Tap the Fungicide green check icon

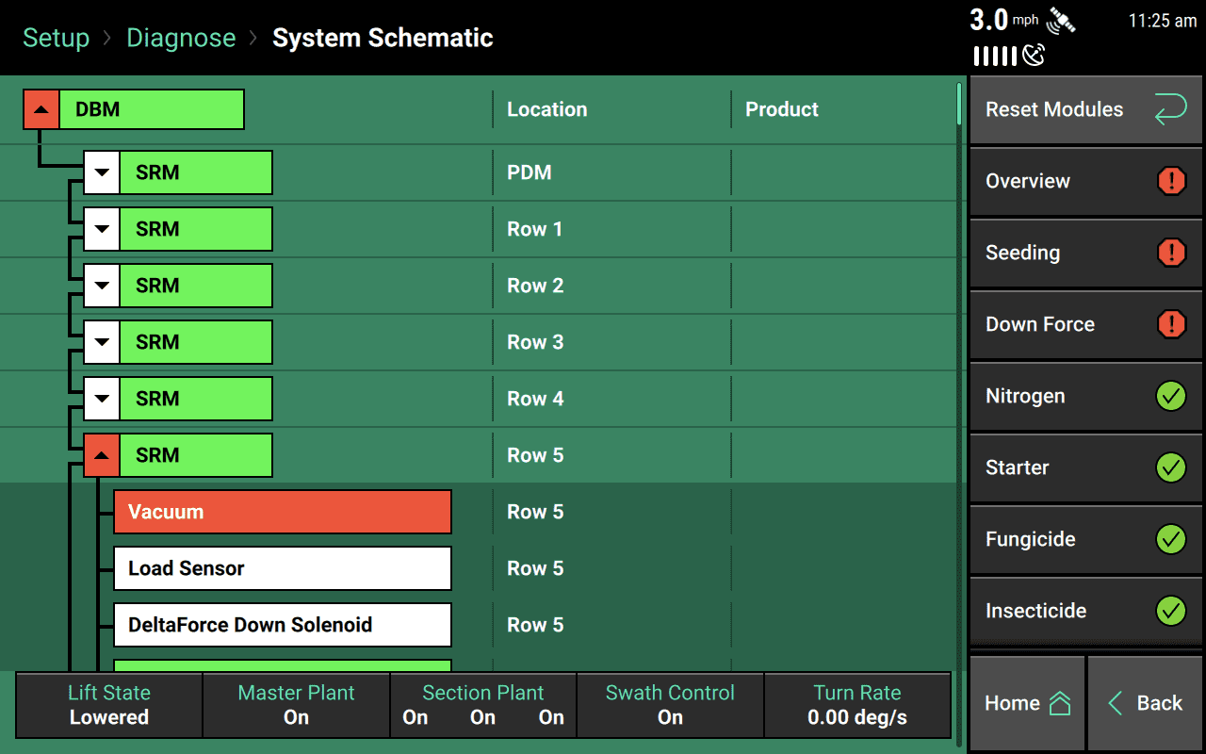[1171, 539]
